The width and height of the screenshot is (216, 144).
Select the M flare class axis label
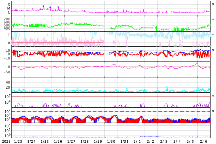click(x=9, y=8)
